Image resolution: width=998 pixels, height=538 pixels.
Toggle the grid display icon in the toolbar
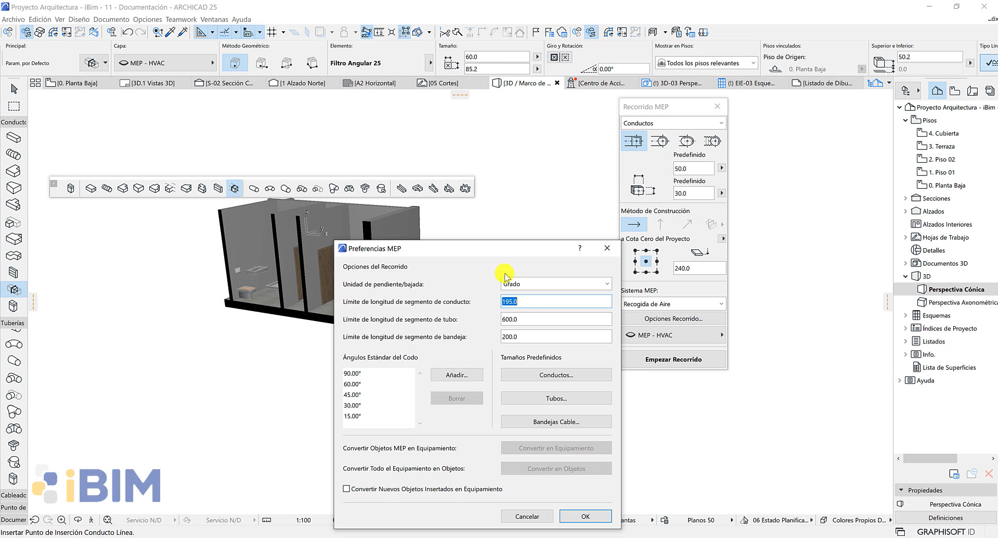(273, 32)
